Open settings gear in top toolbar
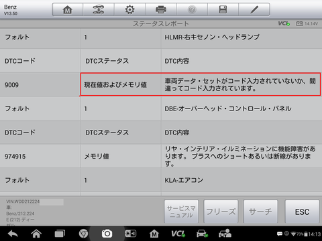The height and width of the screenshot is (241, 322). pos(129,9)
